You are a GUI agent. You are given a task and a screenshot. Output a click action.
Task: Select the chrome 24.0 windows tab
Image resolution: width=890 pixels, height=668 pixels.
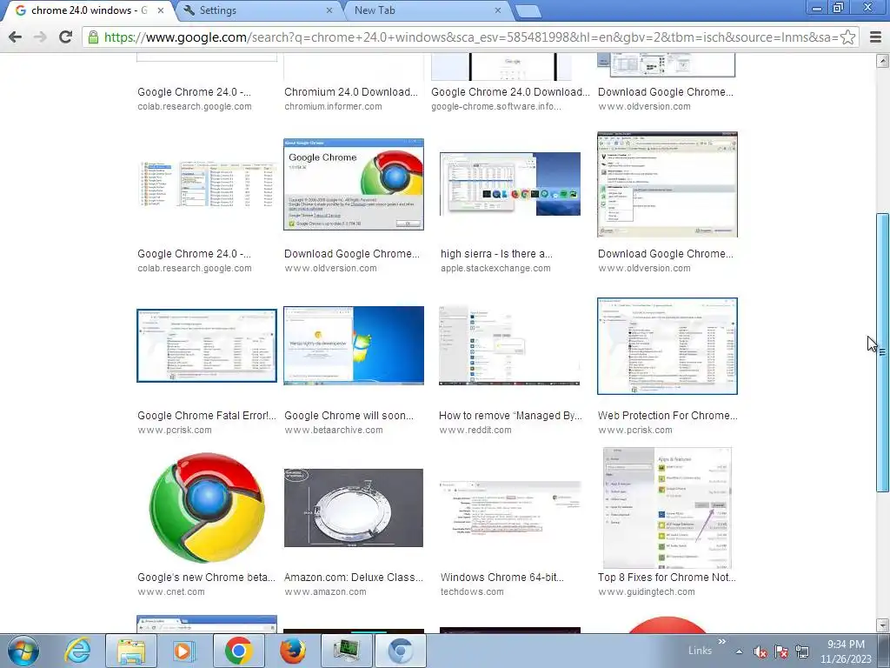click(x=90, y=10)
